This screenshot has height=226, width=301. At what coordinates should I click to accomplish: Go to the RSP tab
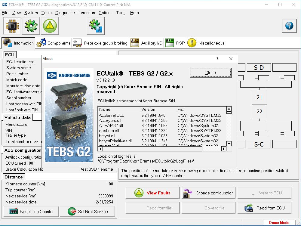tap(175, 43)
